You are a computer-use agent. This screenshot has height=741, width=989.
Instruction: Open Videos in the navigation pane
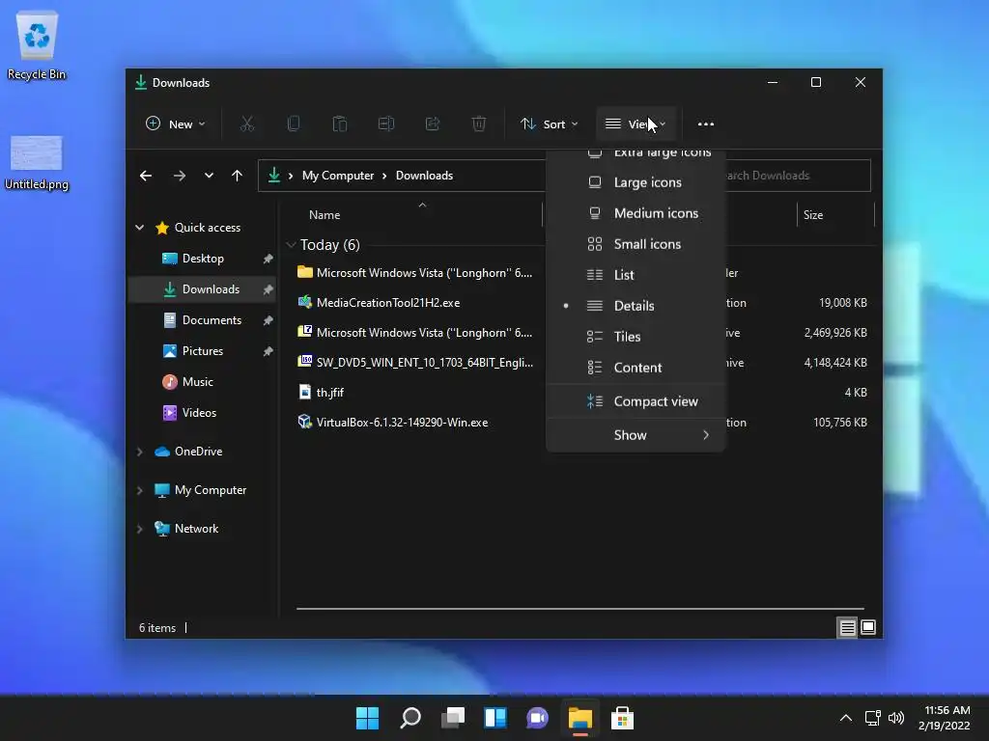click(x=199, y=413)
